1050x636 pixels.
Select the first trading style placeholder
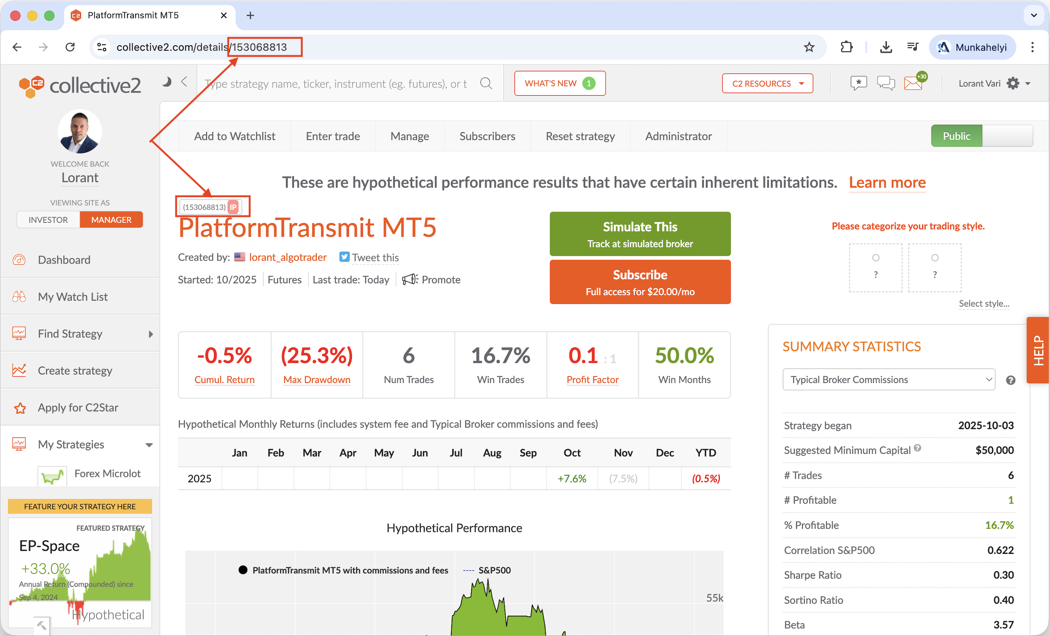[875, 267]
